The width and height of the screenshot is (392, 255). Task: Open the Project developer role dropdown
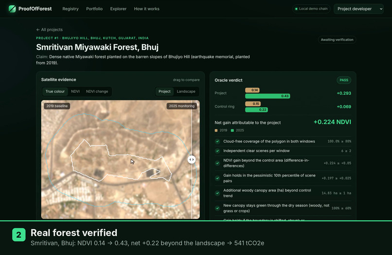[x=358, y=9]
